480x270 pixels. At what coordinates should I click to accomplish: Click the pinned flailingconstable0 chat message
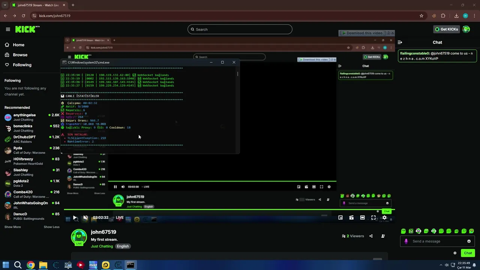pos(437,56)
